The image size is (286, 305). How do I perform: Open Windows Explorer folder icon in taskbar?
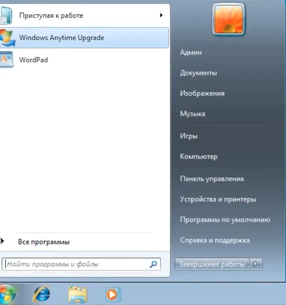pyautogui.click(x=77, y=294)
